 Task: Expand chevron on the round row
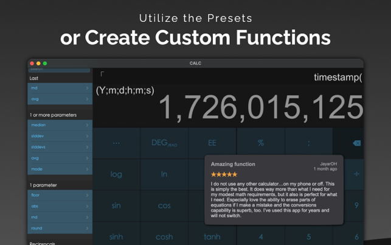point(87,228)
